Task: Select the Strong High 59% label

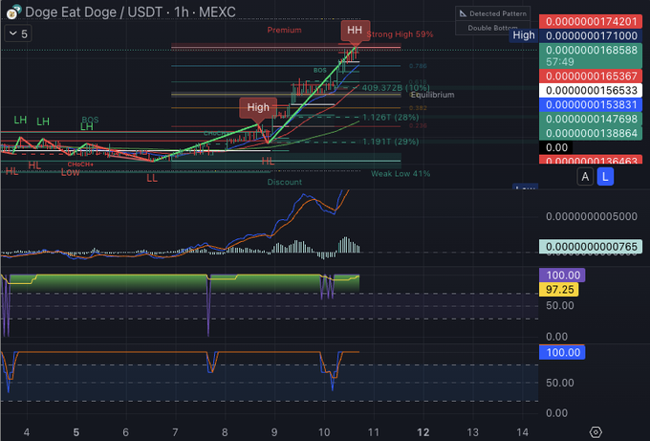Action: pyautogui.click(x=400, y=34)
